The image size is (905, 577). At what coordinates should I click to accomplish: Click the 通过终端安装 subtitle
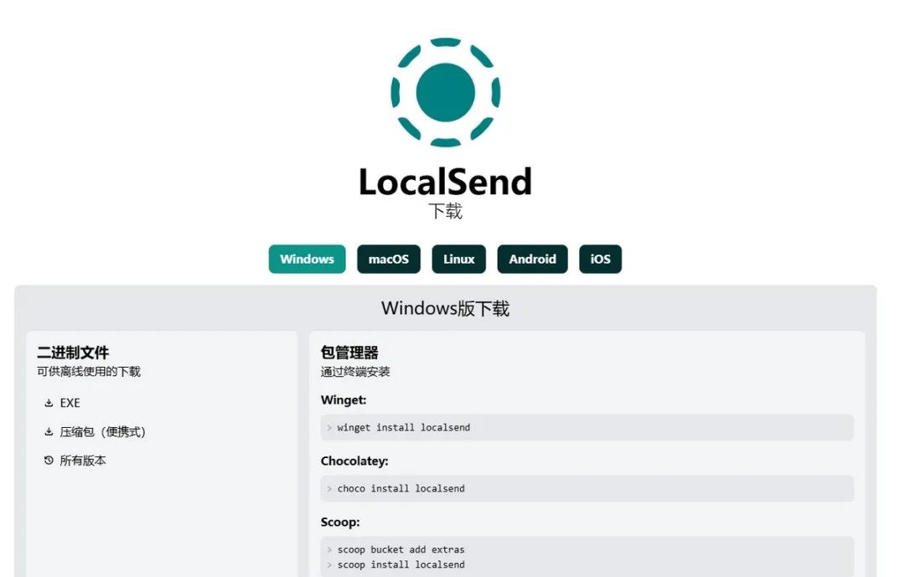tap(355, 372)
